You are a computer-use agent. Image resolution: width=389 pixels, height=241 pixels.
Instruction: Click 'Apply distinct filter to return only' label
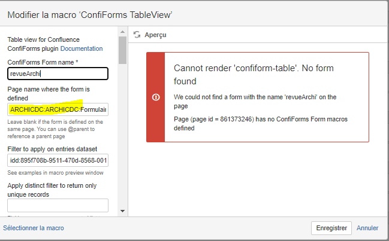tap(52, 190)
